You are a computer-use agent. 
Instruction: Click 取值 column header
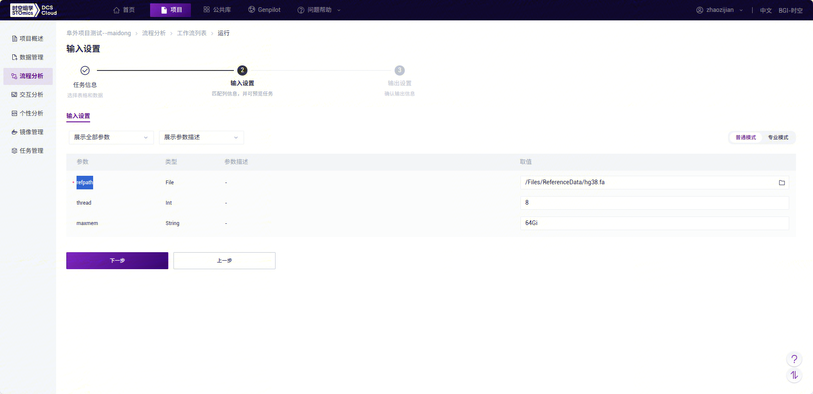tap(526, 162)
